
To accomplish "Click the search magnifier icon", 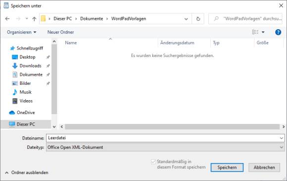I will point(216,18).
